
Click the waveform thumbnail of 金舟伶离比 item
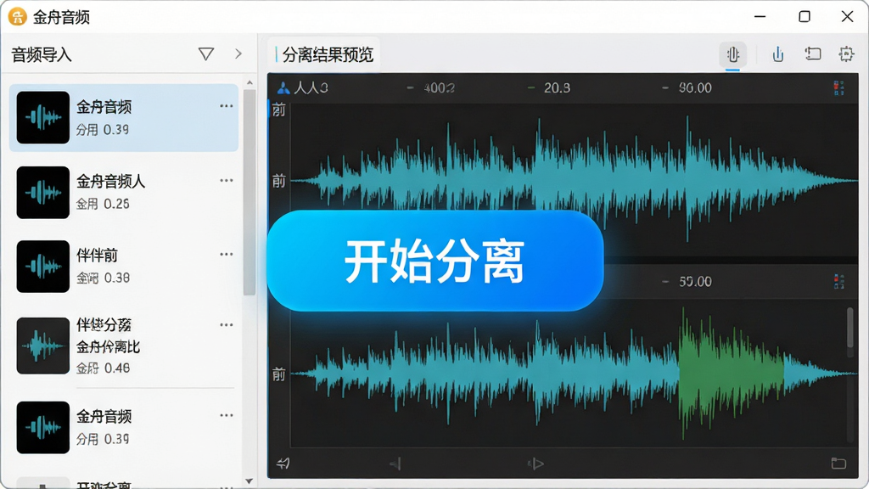click(x=42, y=346)
